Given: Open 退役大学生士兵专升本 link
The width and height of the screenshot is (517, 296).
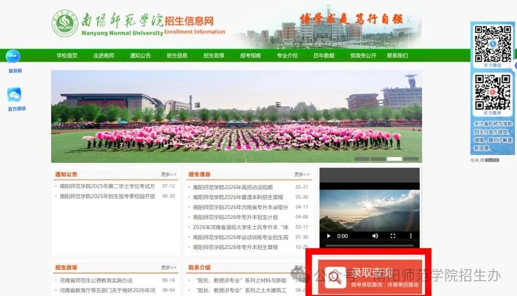Looking at the screenshot, I should 240,227.
